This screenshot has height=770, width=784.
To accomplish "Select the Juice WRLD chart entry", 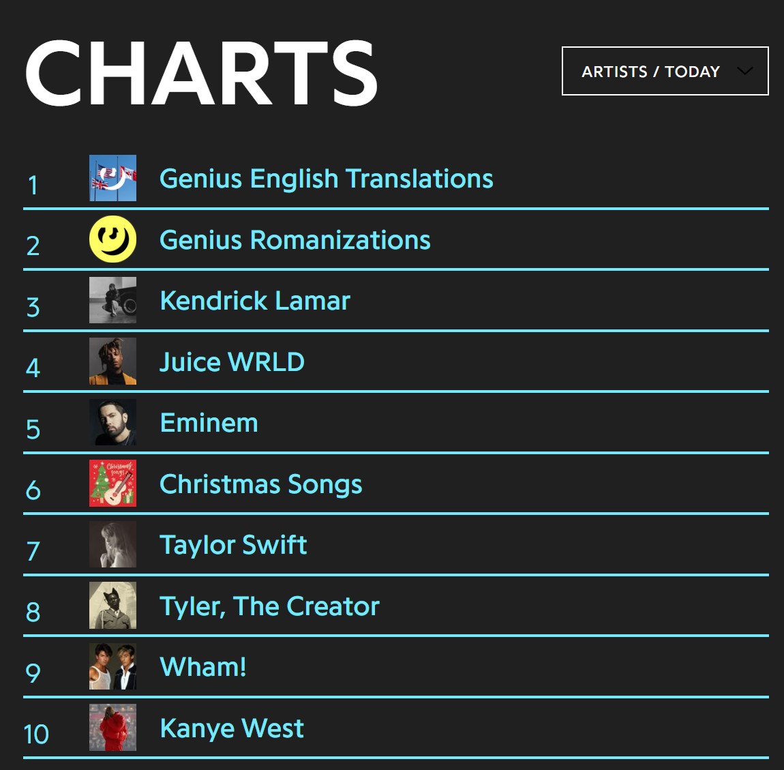I will pos(232,361).
